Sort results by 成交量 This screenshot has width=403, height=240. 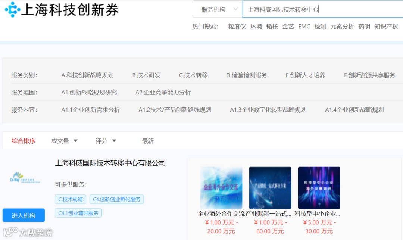point(64,141)
